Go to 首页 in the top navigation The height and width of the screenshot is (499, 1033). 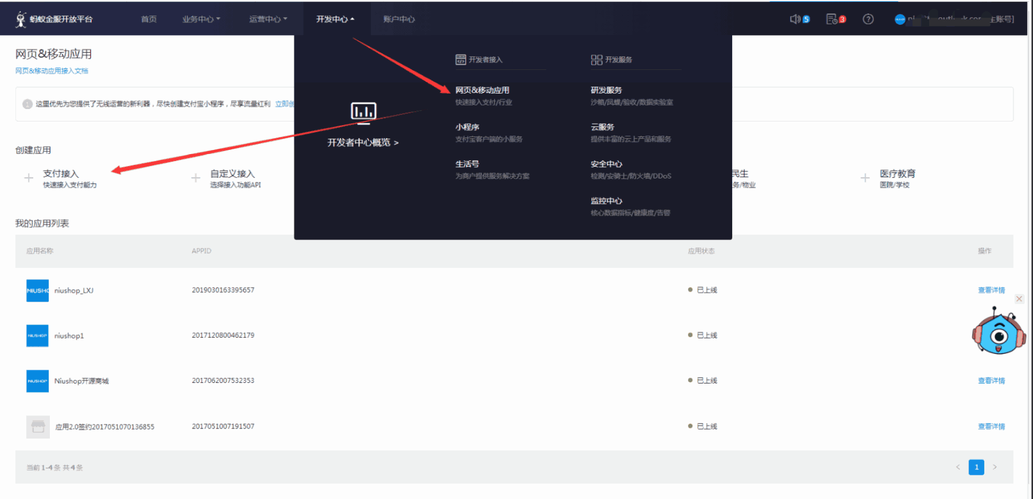click(x=149, y=19)
